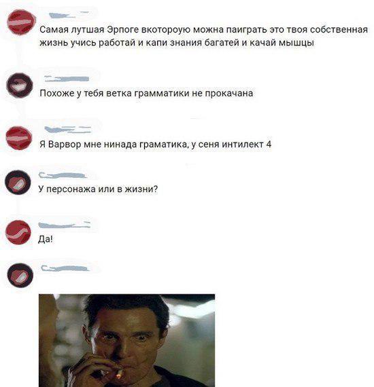The image size is (374, 387).
Task: Click the comment "Я Варвор мне нинада граматика"
Action: 155,144
